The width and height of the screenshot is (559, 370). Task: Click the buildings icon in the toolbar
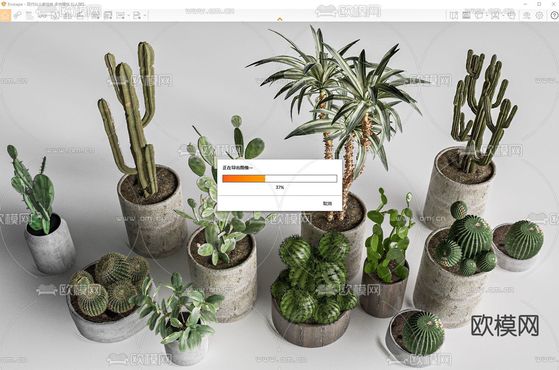coord(67,15)
